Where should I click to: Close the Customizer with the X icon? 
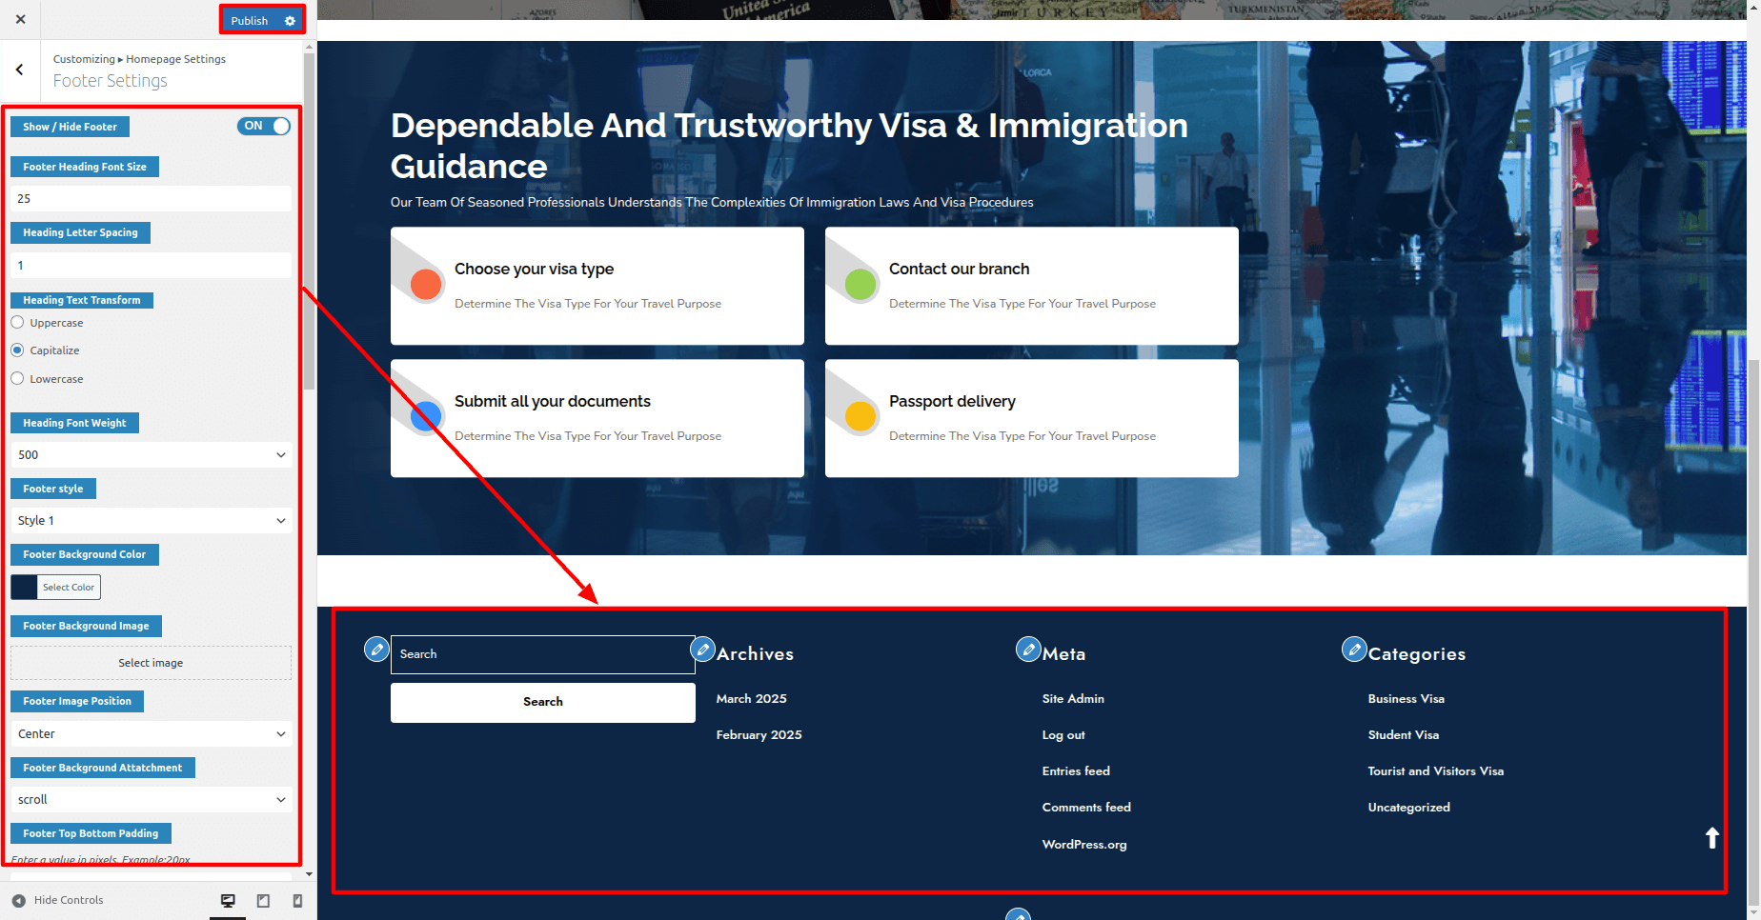pyautogui.click(x=20, y=19)
